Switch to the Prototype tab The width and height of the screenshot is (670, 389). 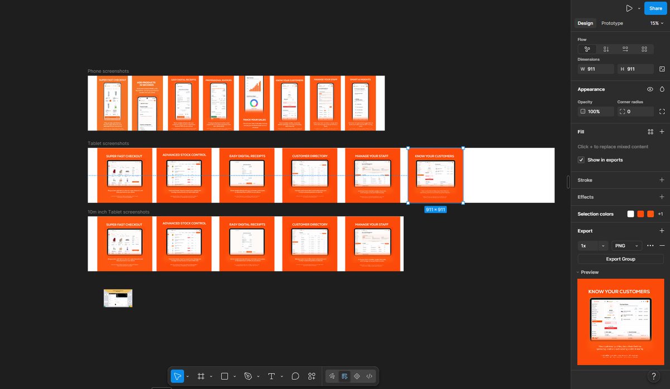pyautogui.click(x=612, y=23)
